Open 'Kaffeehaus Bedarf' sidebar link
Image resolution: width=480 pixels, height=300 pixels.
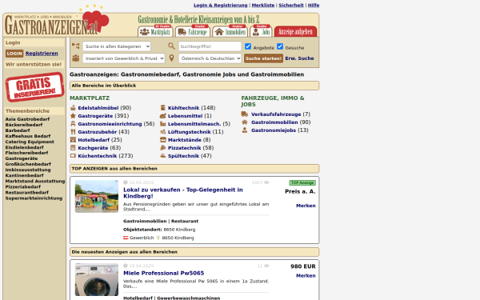(x=28, y=136)
